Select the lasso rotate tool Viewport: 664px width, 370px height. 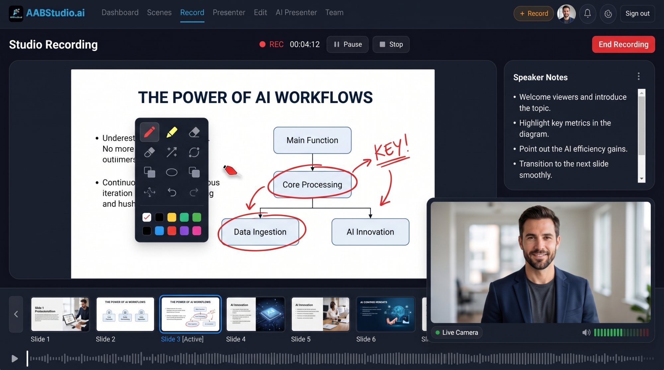tap(194, 152)
